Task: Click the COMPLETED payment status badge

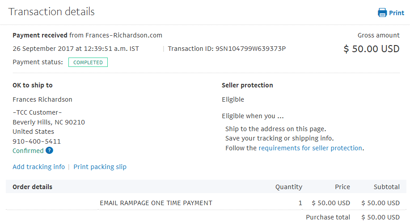Action: [x=88, y=62]
